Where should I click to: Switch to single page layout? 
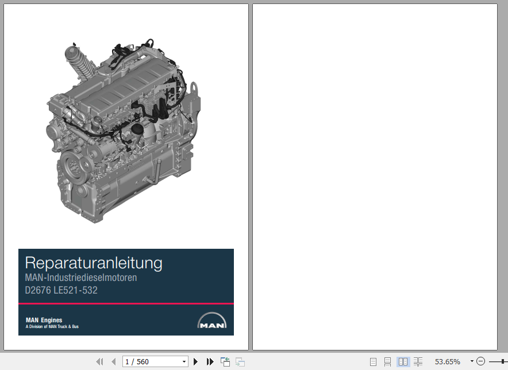coord(373,361)
